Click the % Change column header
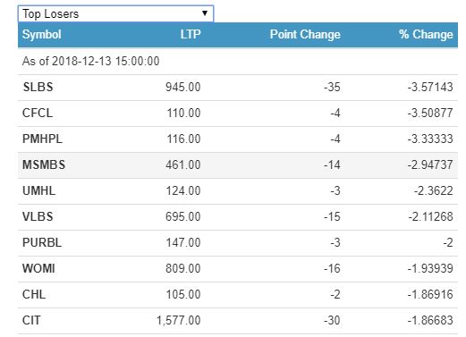Image resolution: width=466 pixels, height=337 pixels. coord(426,35)
